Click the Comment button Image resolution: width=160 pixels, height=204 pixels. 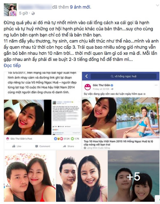coord(43,146)
